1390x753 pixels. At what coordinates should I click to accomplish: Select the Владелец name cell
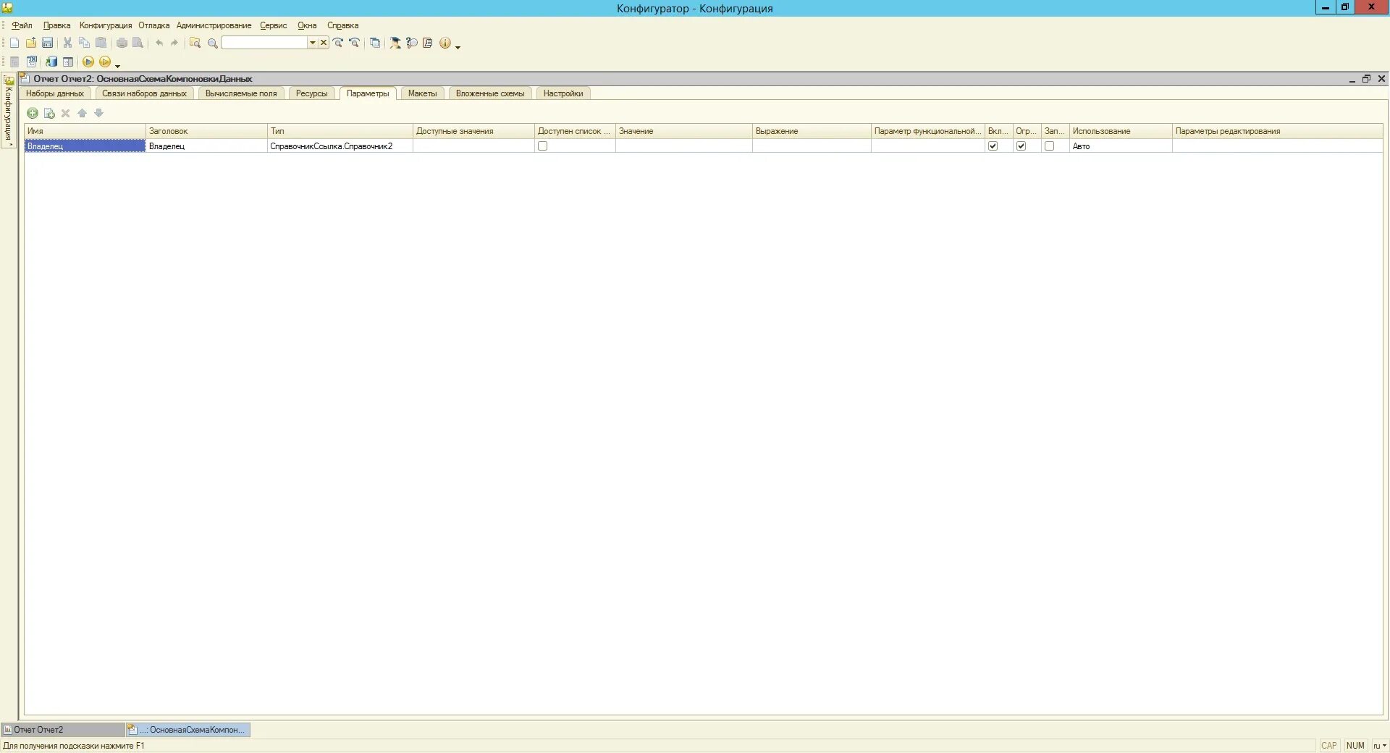click(85, 146)
